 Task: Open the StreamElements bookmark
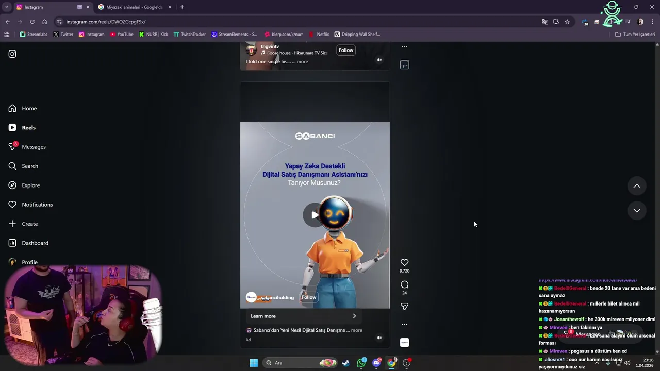(235, 35)
